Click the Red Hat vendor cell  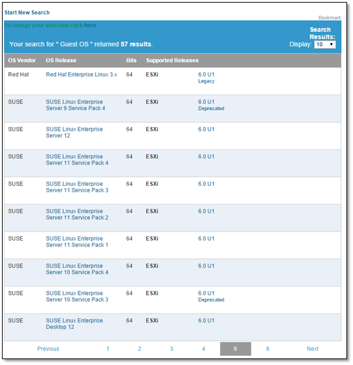(18, 75)
